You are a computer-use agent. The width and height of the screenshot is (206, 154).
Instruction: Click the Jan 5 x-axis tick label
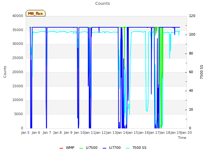click(x=25, y=133)
